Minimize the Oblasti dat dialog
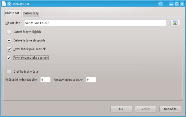The width and height of the screenshot is (186, 117). (171, 4)
